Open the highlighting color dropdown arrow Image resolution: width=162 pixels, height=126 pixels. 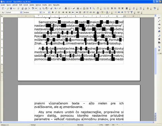pos(105,12)
